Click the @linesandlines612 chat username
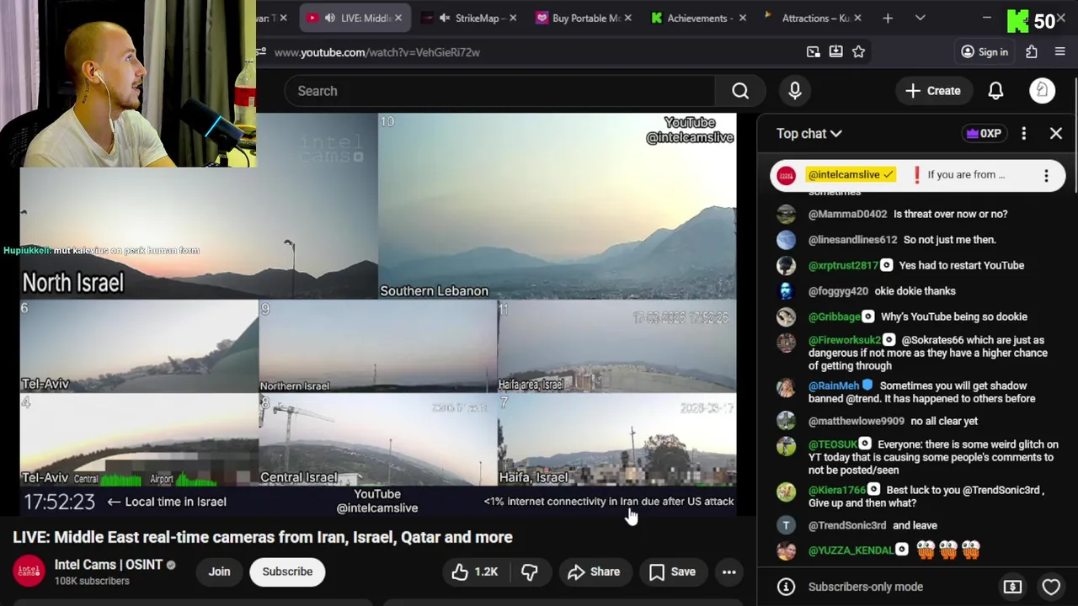This screenshot has width=1078, height=606. (x=852, y=240)
